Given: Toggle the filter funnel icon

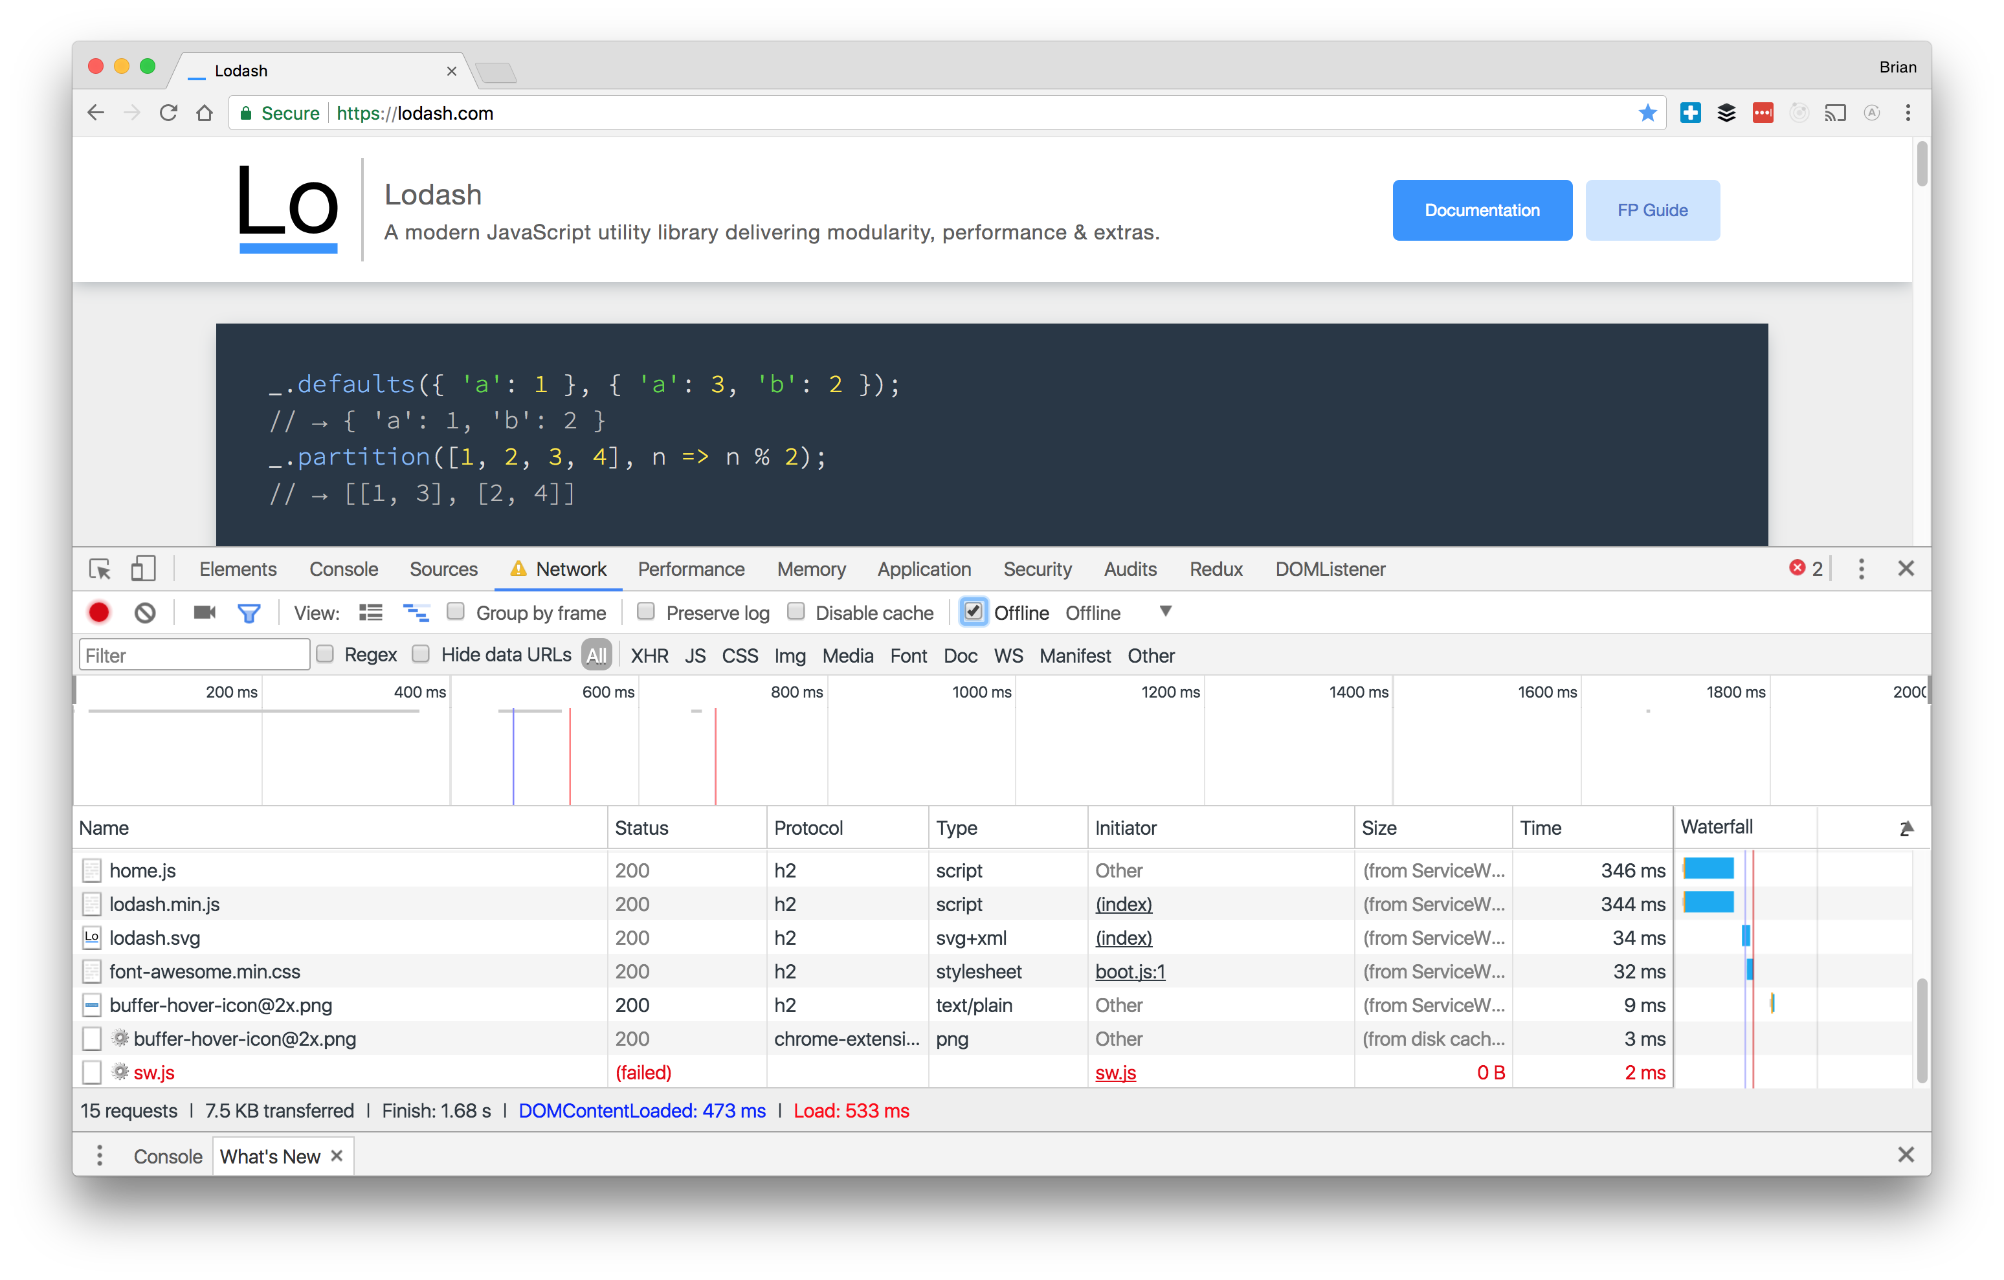Looking at the screenshot, I should pyautogui.click(x=249, y=613).
